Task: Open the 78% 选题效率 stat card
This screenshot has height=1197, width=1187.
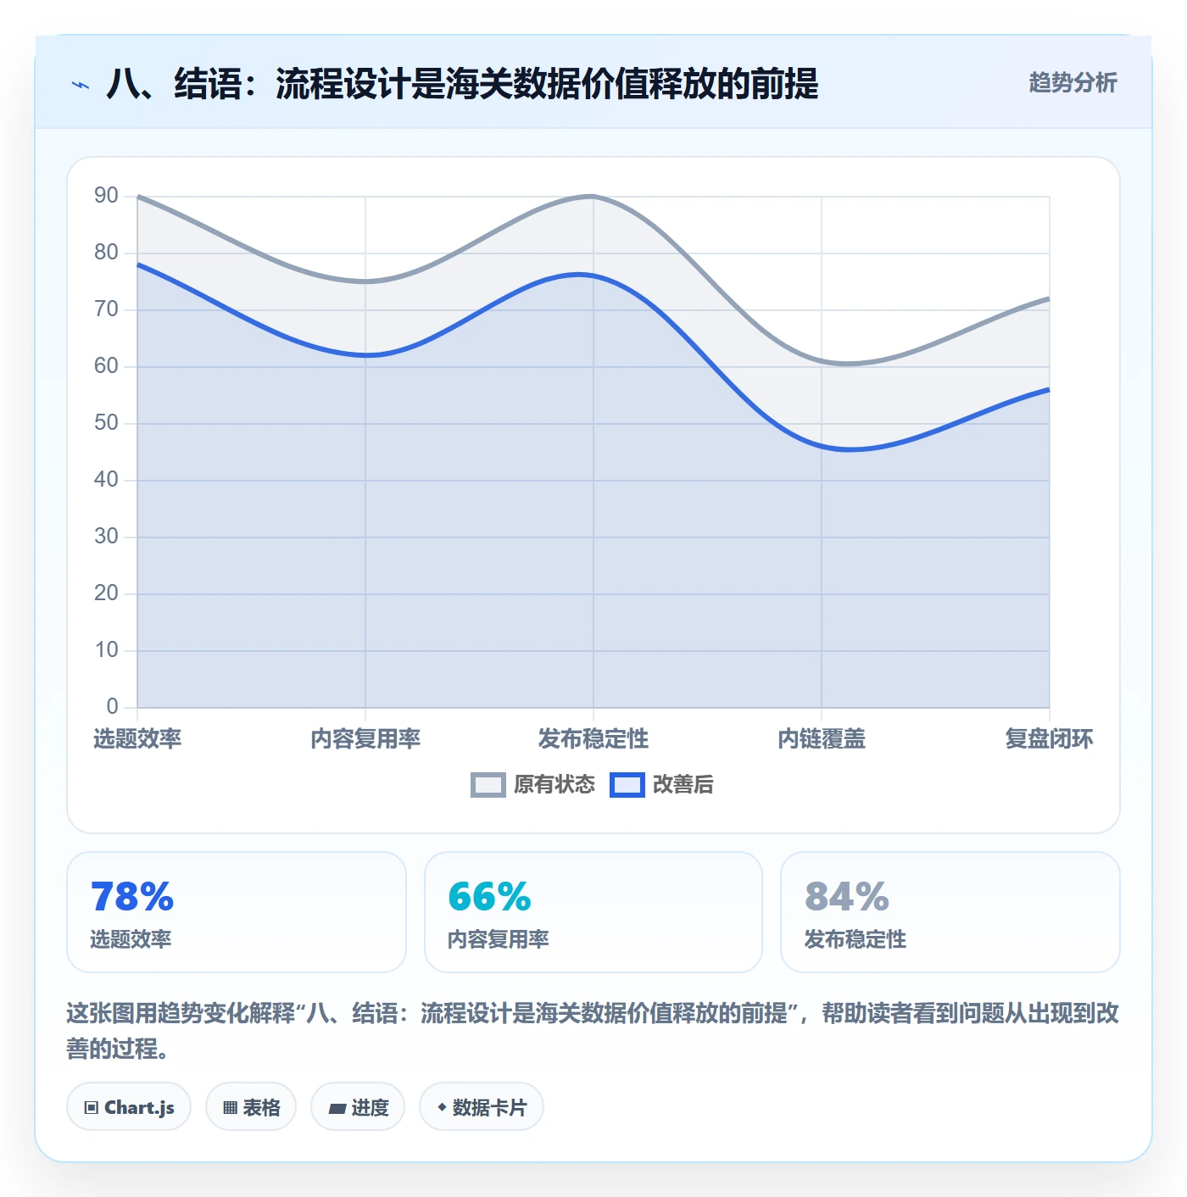Action: point(237,912)
